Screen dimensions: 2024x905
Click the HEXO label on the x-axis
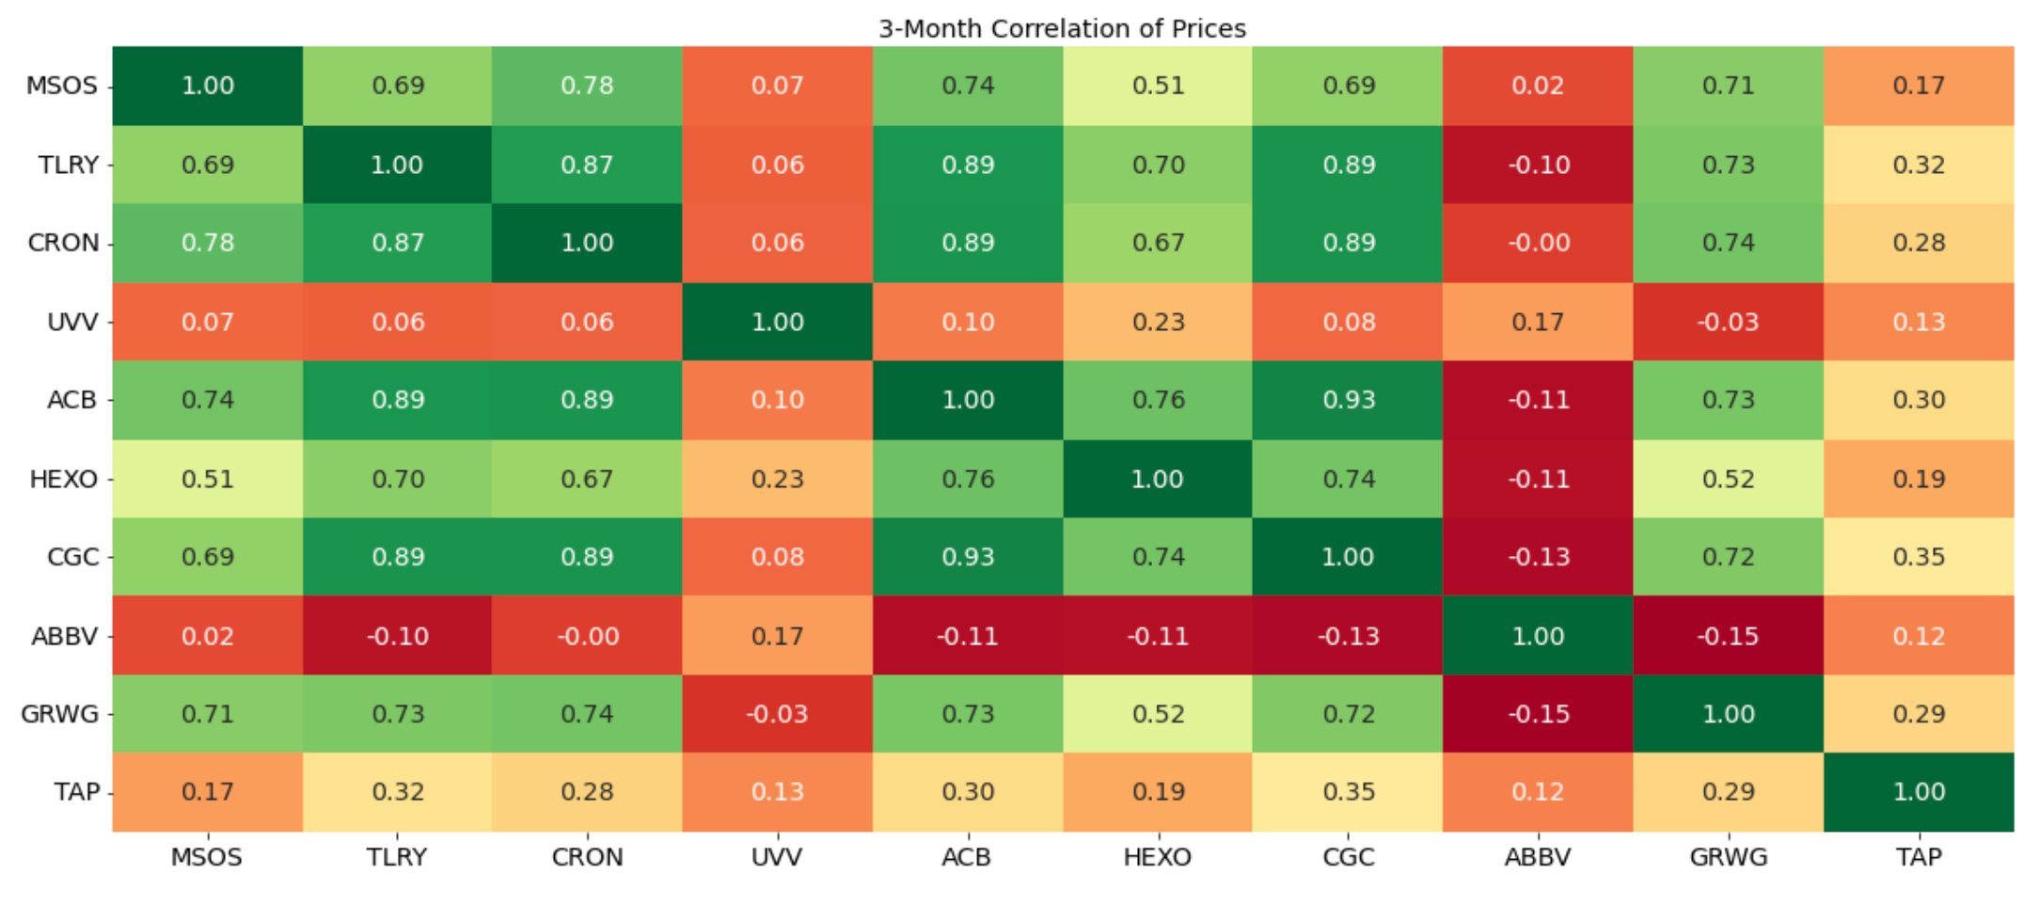pyautogui.click(x=1157, y=857)
